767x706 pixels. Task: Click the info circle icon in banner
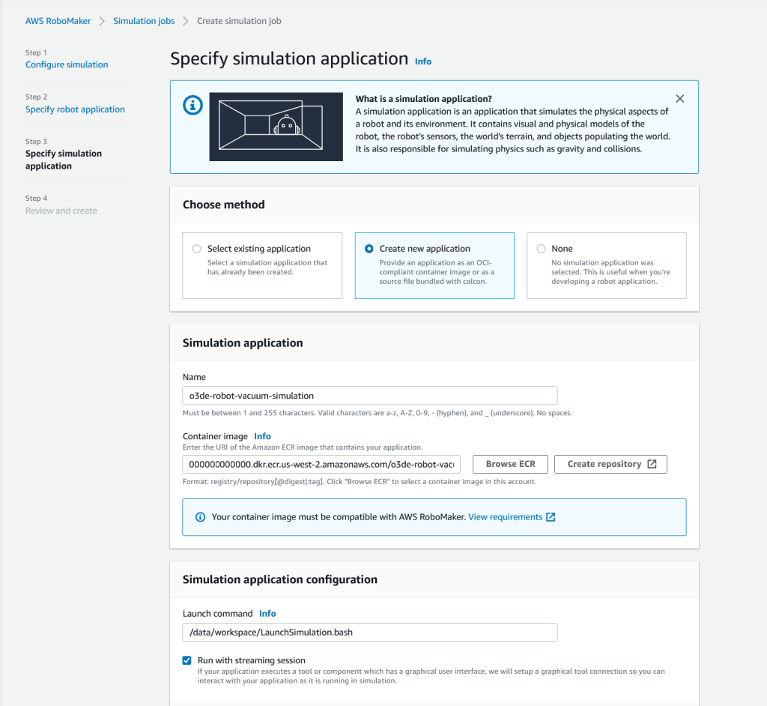click(x=192, y=105)
